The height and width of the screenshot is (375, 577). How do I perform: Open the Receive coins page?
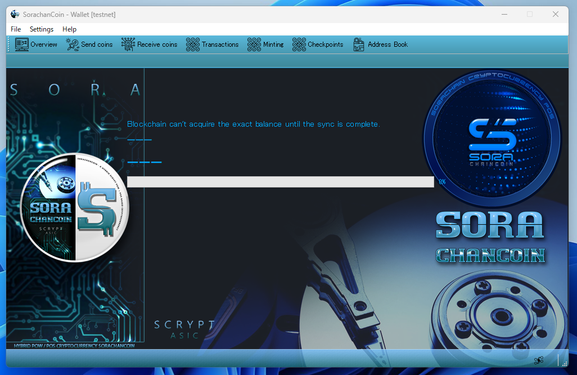click(150, 44)
